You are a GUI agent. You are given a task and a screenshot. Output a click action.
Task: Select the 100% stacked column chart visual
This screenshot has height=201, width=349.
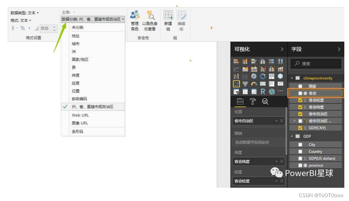pos(280,61)
